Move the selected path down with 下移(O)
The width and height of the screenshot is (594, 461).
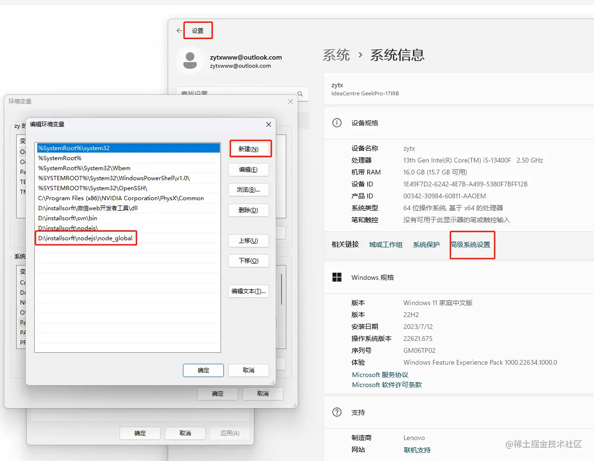pos(248,260)
